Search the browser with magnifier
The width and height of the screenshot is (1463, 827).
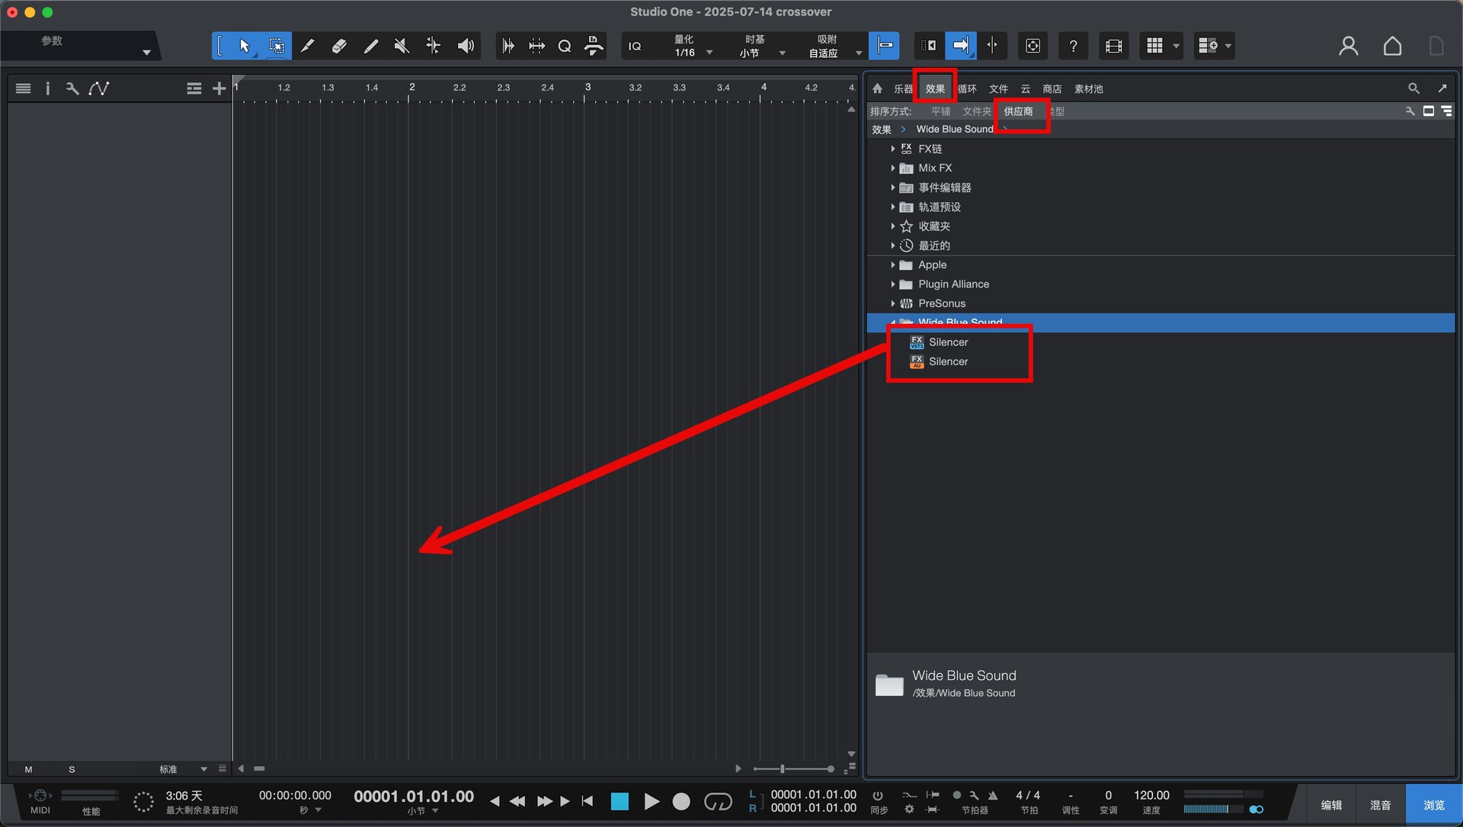click(x=1413, y=88)
